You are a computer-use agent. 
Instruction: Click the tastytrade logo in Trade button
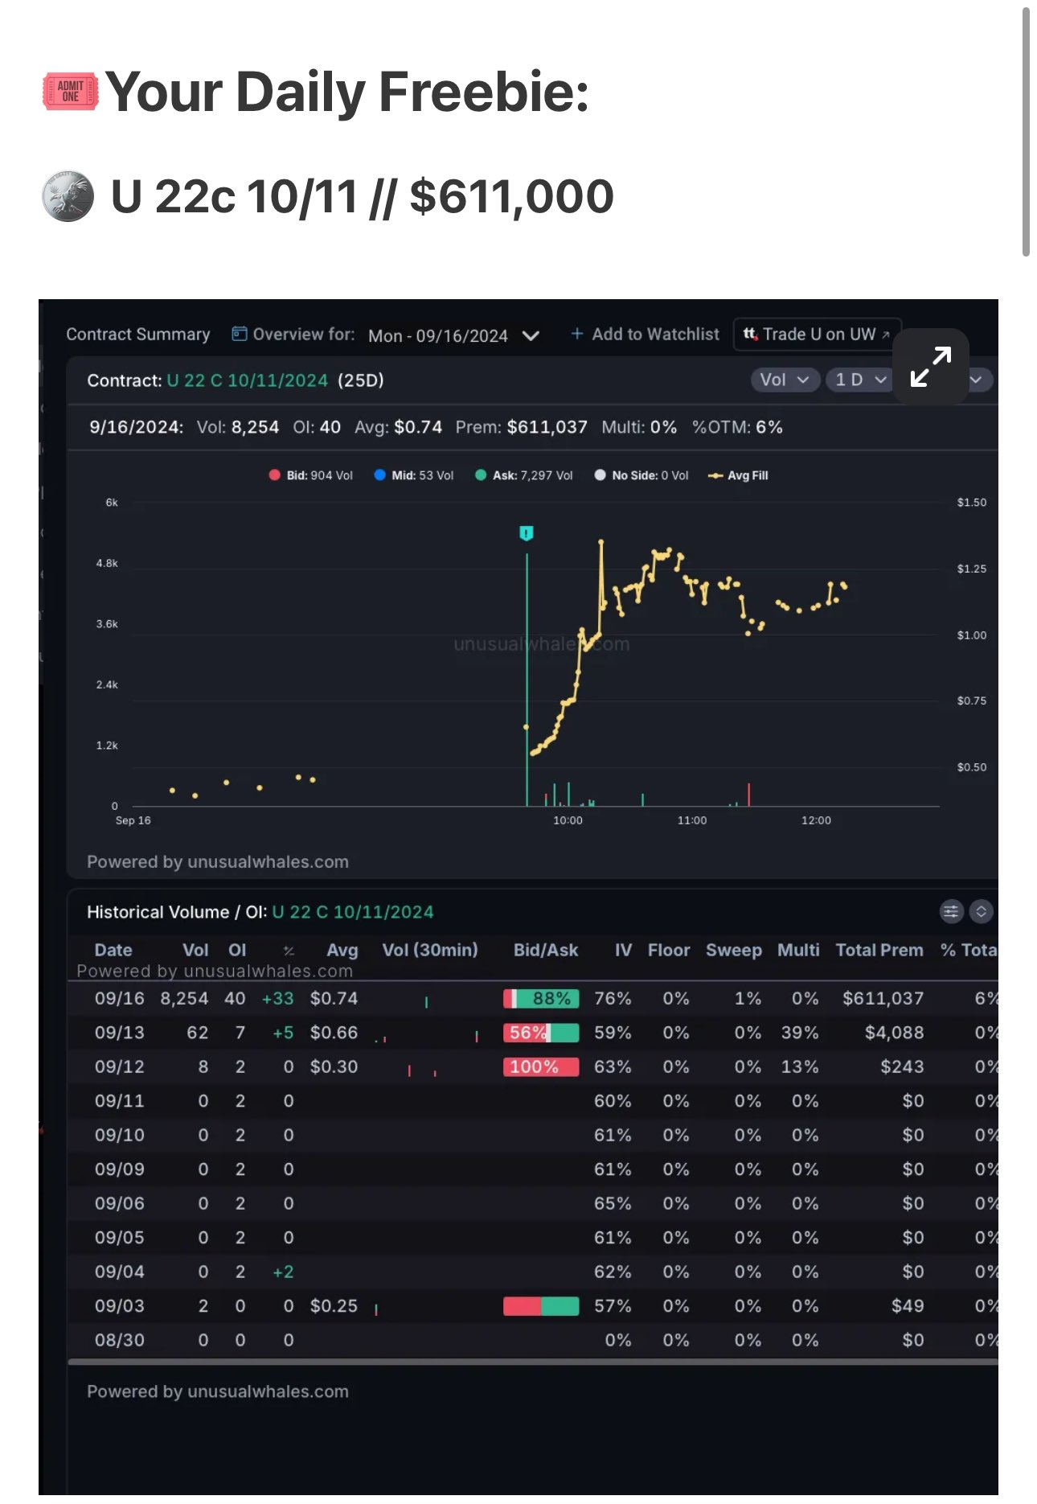click(x=750, y=334)
